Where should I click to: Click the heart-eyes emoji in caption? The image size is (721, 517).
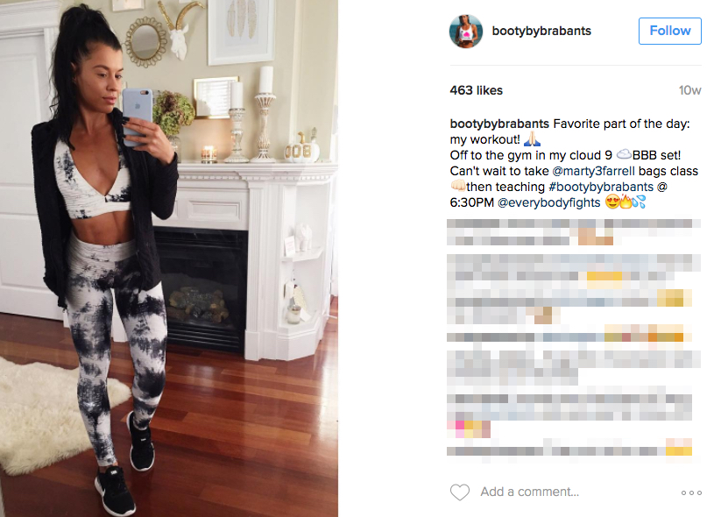tap(612, 202)
